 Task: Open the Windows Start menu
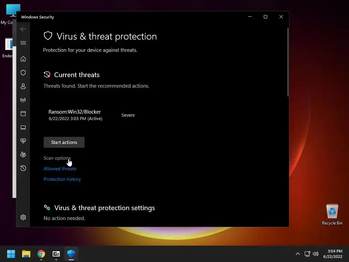click(11, 254)
